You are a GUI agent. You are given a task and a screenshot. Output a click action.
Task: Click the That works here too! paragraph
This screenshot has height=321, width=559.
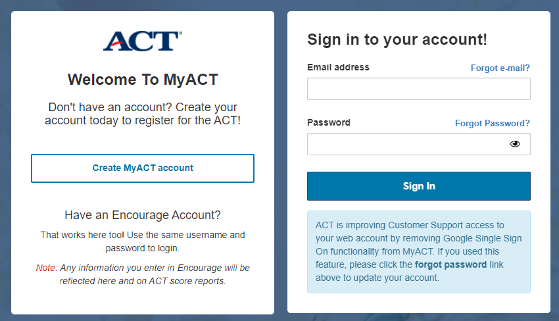coord(143,241)
